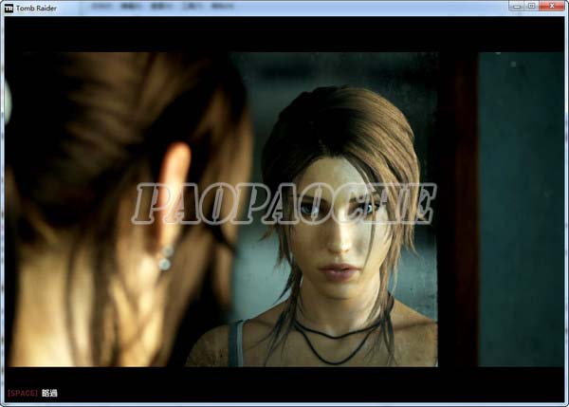The height and width of the screenshot is (407, 569).
Task: Click the TR icon in the title bar
Action: [x=9, y=8]
